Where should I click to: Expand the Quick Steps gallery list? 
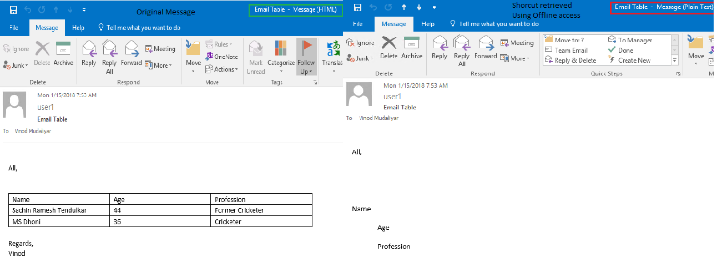675,61
